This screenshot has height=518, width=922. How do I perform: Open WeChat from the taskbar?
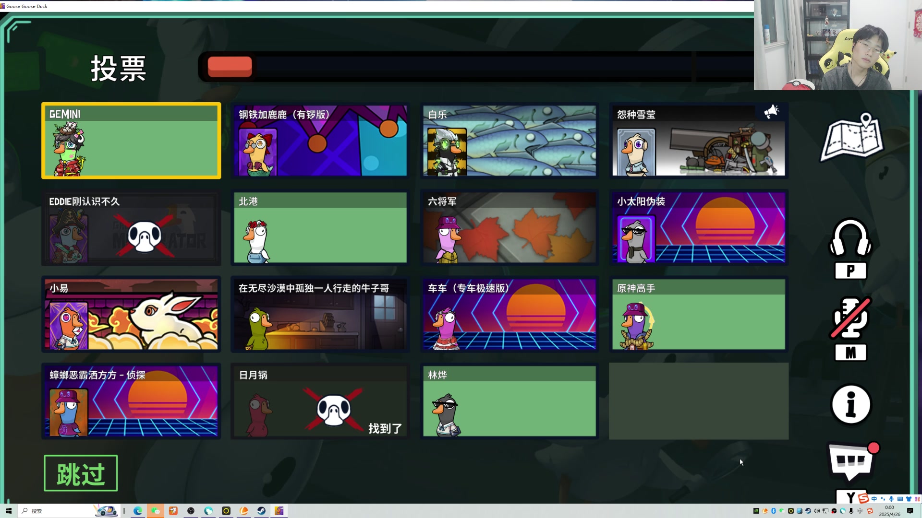[156, 511]
